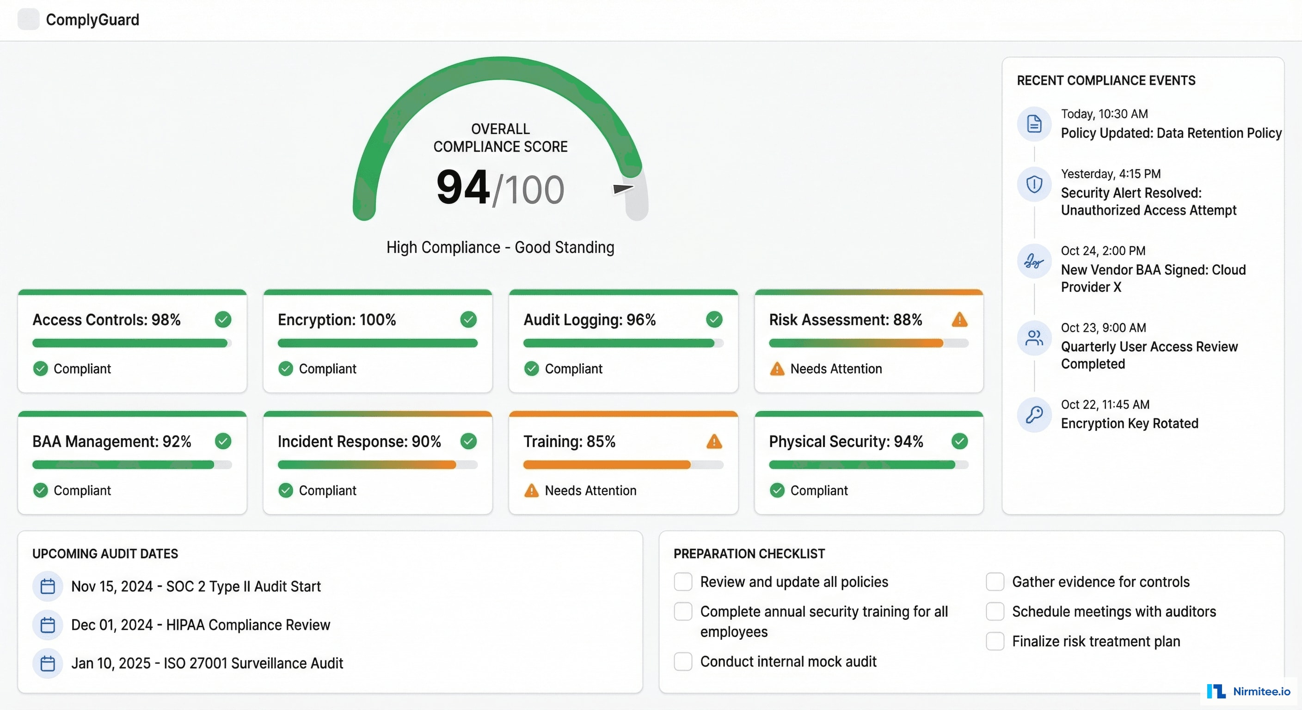Click the people icon for Quarterly User Access Review

tap(1034, 337)
